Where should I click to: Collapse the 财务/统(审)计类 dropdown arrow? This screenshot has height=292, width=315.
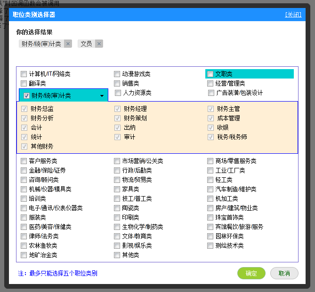tap(102, 96)
